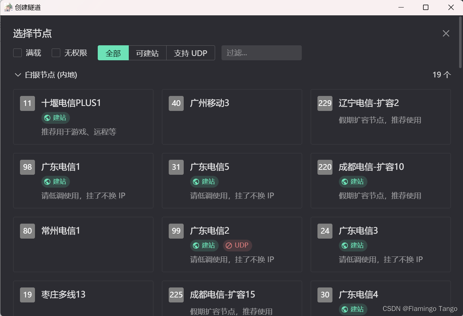Viewport: 463px width, 316px height.
Task: Click 推荐用于游戏、远程等 description text
Action: [x=79, y=132]
